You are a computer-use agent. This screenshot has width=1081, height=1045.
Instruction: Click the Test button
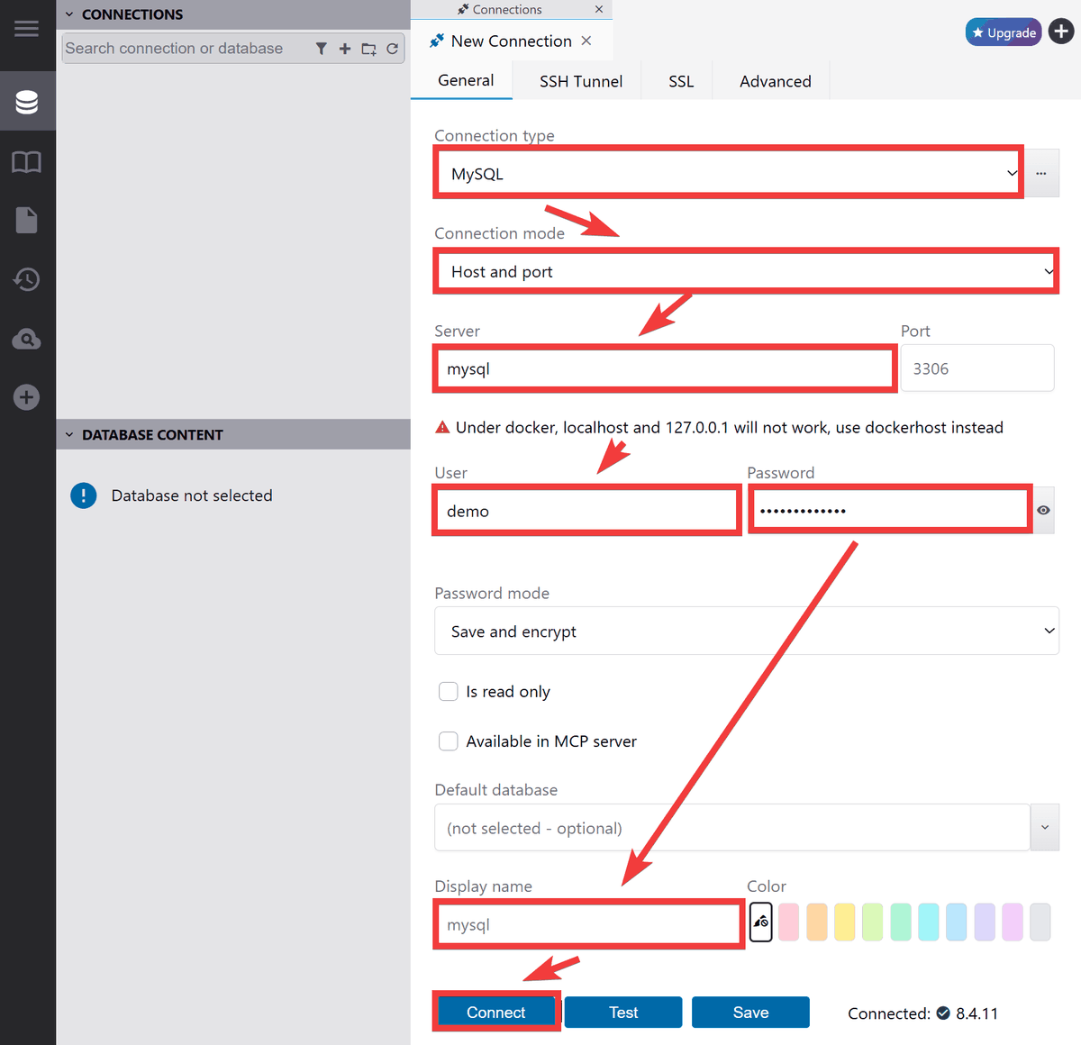[623, 1013]
